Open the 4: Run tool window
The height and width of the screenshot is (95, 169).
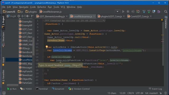pos(12,89)
